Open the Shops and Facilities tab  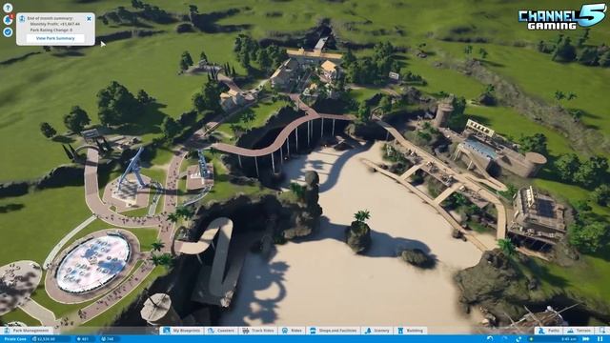coord(334,331)
